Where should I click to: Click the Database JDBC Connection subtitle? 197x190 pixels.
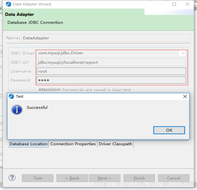click(x=35, y=22)
